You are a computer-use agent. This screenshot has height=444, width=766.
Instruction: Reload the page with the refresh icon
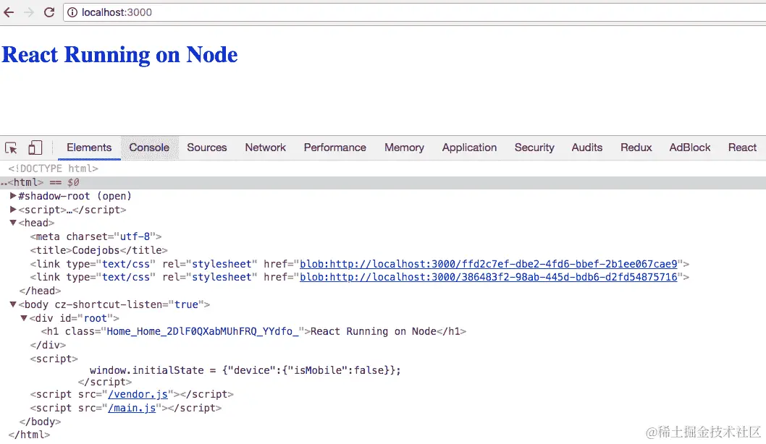click(x=49, y=12)
